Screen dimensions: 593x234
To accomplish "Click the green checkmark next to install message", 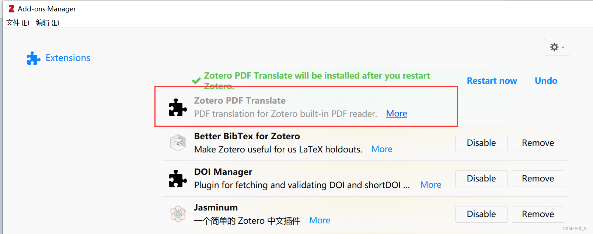I will click(196, 80).
